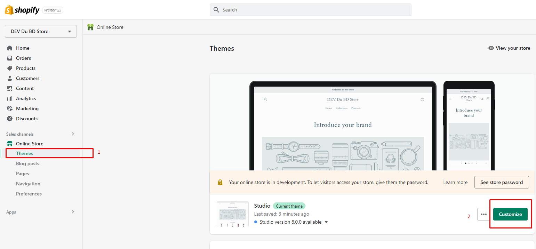Click the Discounts percent badge icon
This screenshot has width=536, height=249.
[10, 119]
